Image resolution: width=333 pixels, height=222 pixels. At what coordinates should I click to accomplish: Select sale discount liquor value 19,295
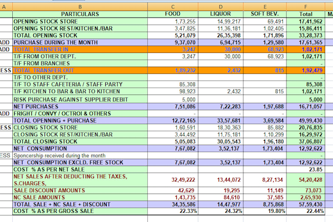click(221, 191)
